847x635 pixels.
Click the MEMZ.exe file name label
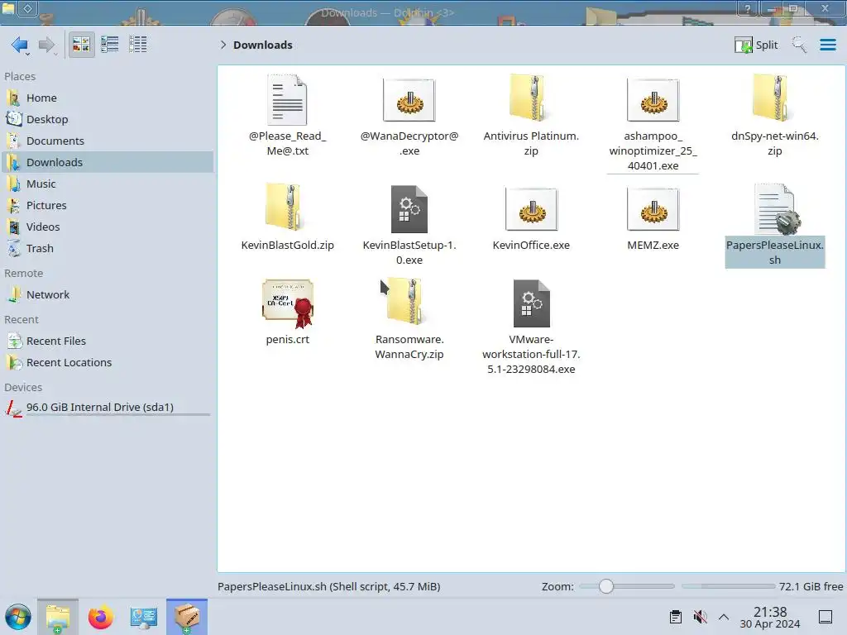pos(653,245)
